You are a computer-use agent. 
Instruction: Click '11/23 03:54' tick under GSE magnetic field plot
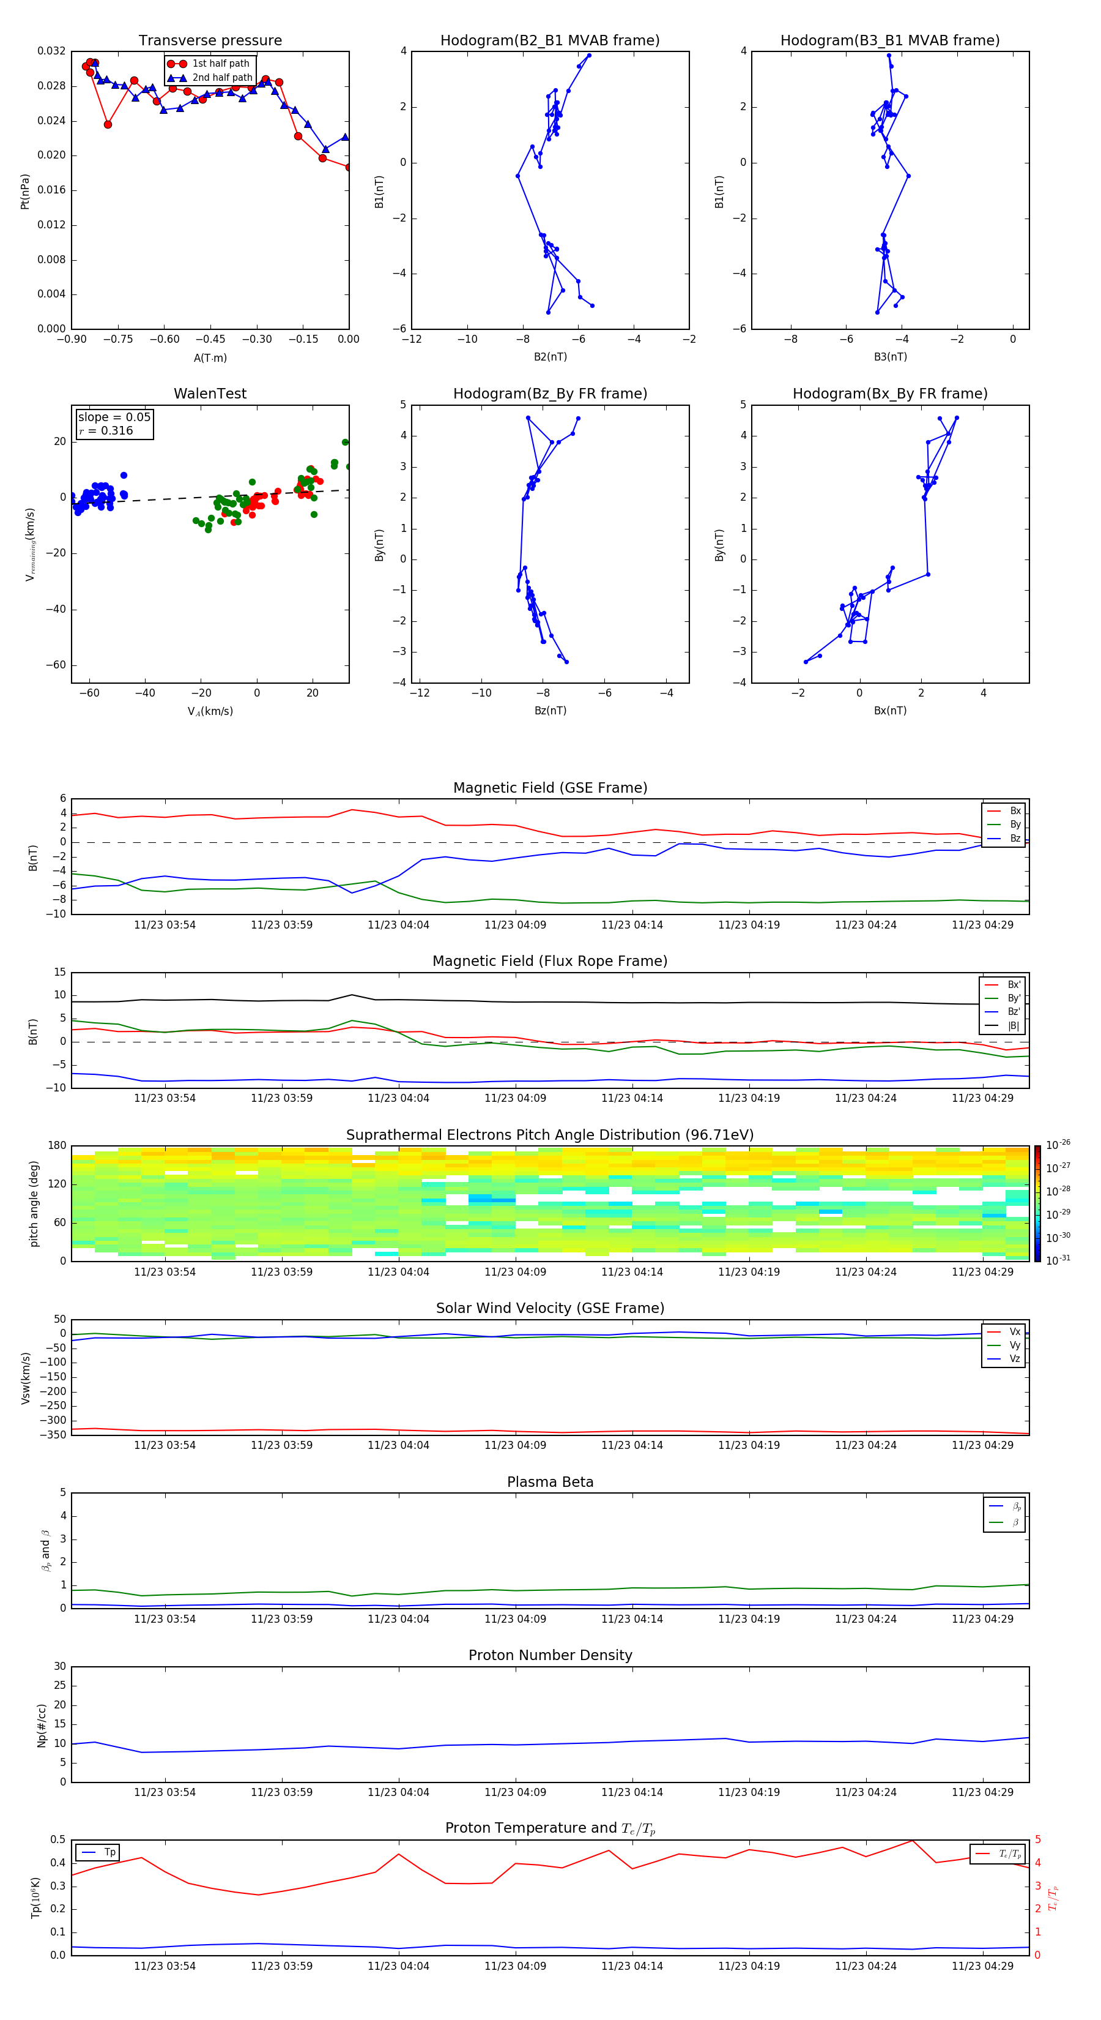coord(165,926)
